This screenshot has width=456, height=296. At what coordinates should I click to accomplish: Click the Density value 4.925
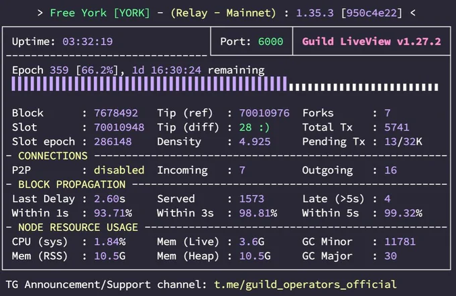point(254,142)
